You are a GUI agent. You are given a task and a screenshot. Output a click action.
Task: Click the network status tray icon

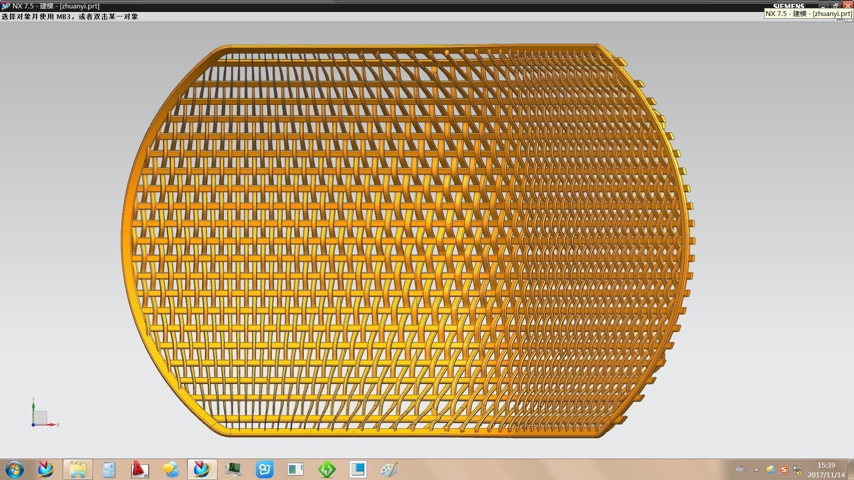798,470
